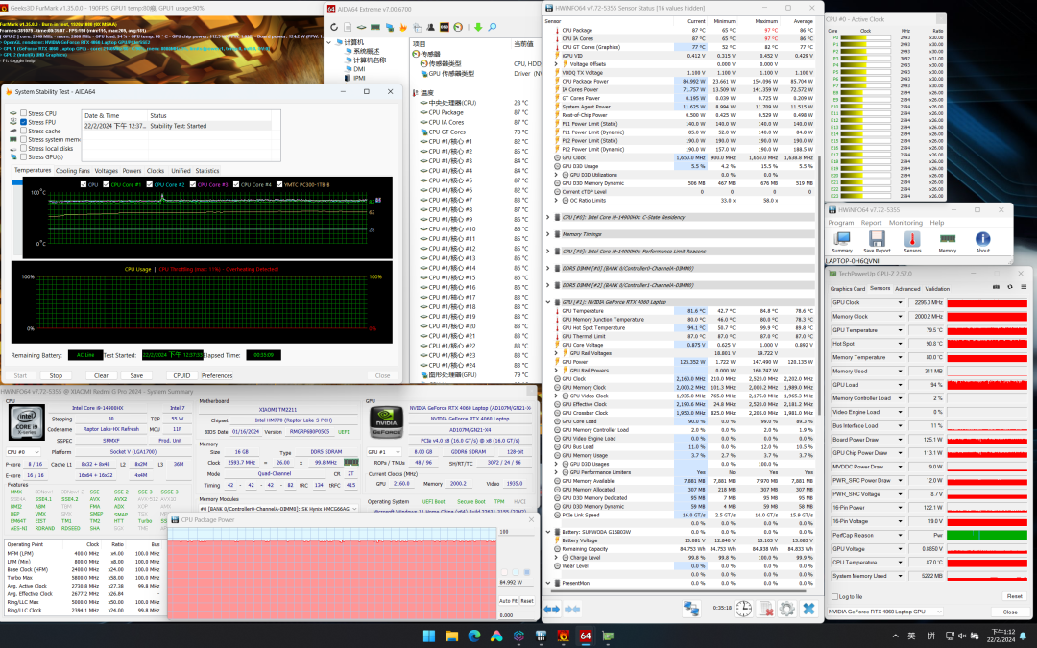The image size is (1037, 648).
Task: Click the Auto Fit button in power graph
Action: (x=508, y=601)
